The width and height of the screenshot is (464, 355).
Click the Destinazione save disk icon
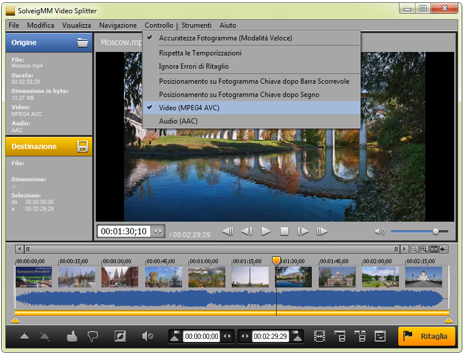82,147
